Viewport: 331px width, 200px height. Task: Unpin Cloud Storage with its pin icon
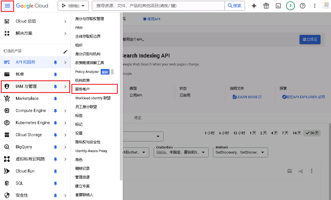point(55,135)
